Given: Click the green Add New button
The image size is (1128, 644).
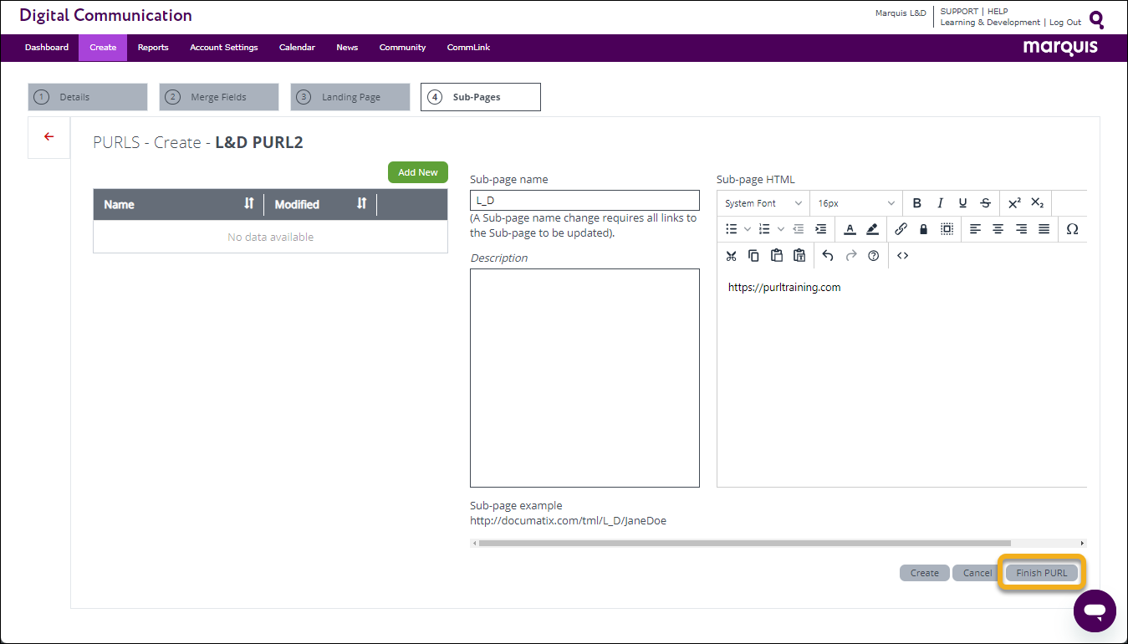Looking at the screenshot, I should tap(418, 172).
